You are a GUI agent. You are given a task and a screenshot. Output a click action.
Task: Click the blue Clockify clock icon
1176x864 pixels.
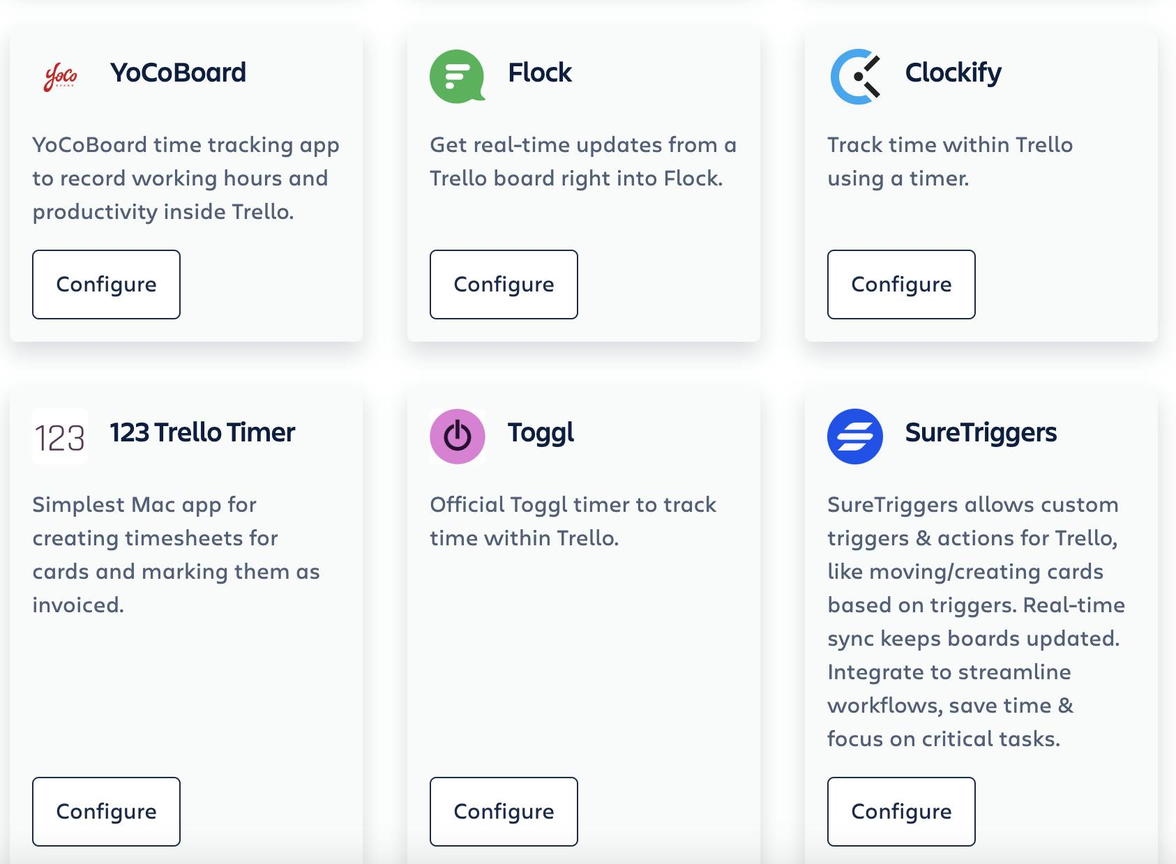(x=855, y=76)
